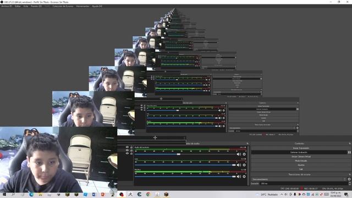Image resolution: width=352 pixels, height=198 pixels.
Task: Click Iniciar Transmisión button
Action: point(301,148)
